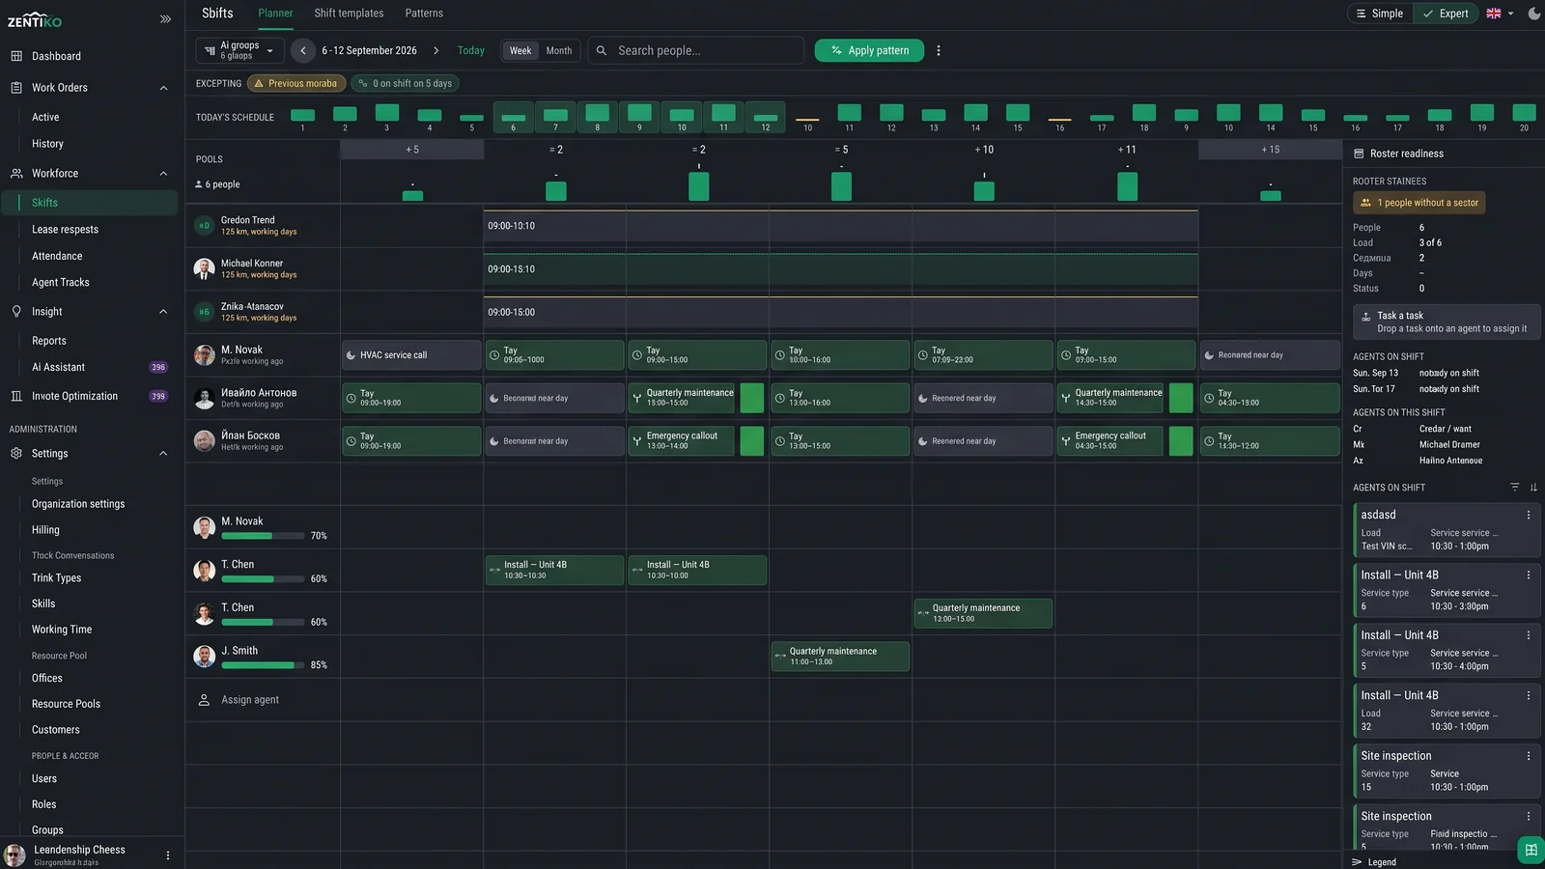Screen dimensions: 1545x869
Task: Open Organization settings link
Action: [78, 504]
